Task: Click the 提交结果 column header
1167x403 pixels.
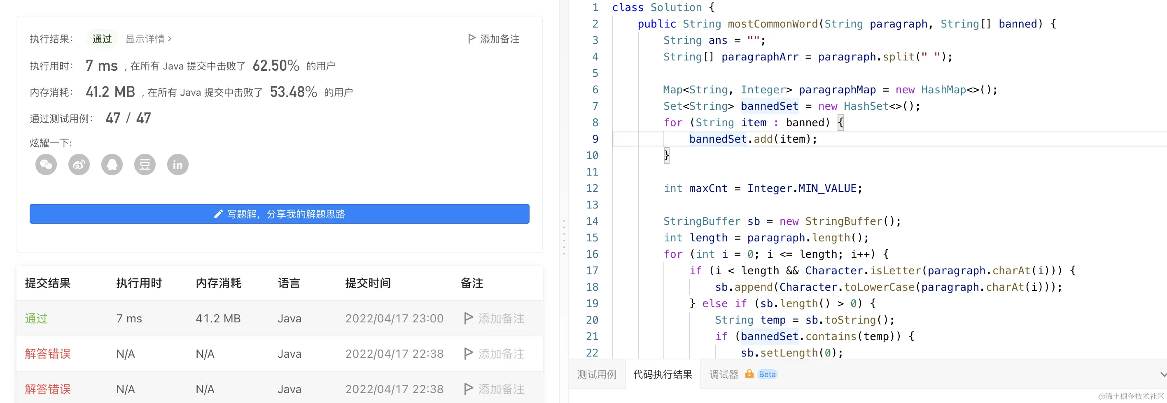Action: pos(48,283)
